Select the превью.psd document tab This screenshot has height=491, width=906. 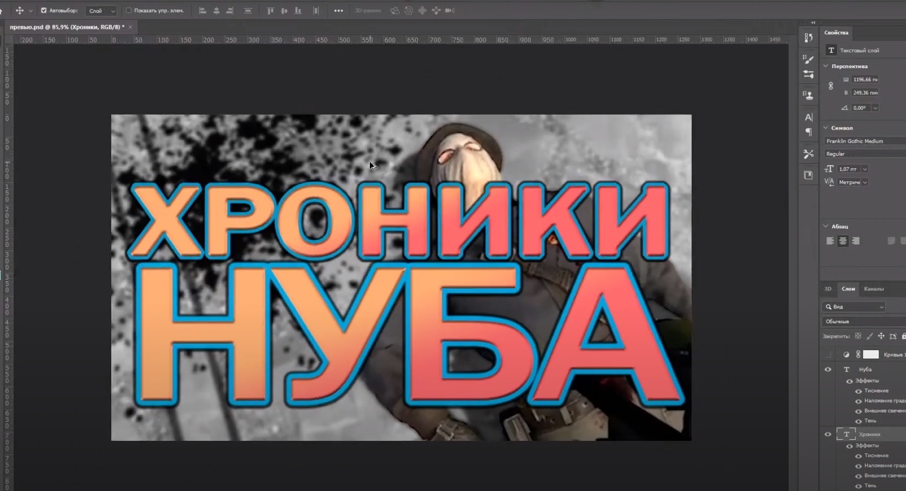pyautogui.click(x=67, y=27)
